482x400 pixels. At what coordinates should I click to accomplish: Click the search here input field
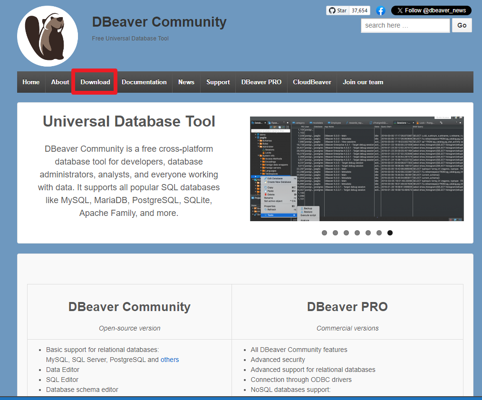pos(405,25)
